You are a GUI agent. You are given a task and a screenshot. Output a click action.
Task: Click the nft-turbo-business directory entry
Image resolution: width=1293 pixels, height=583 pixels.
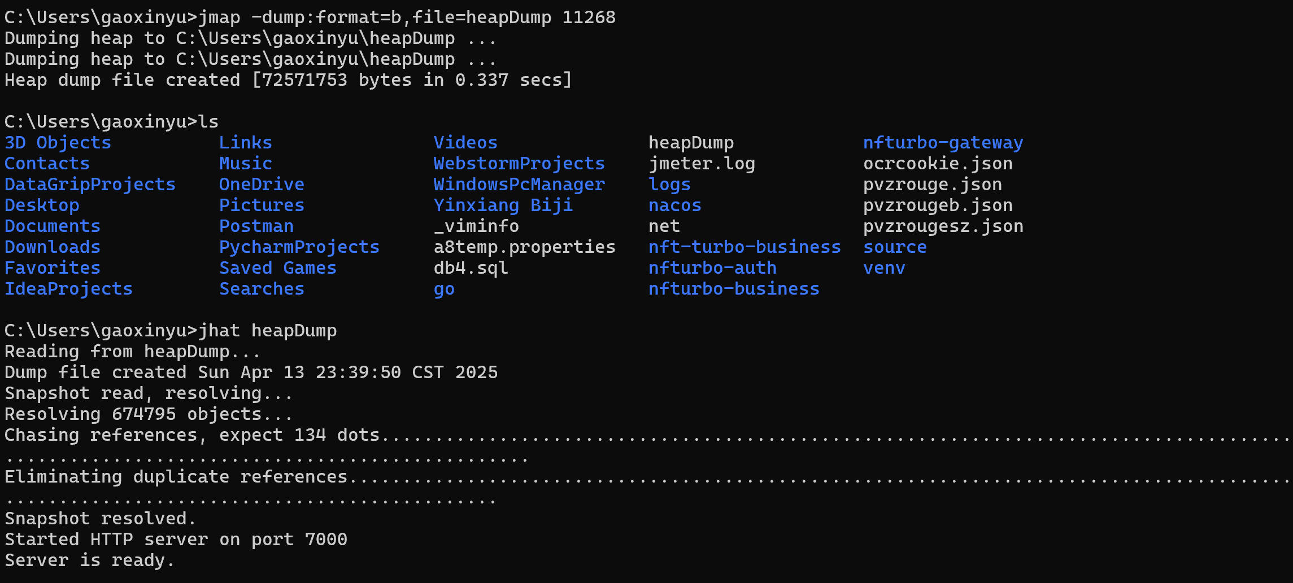tap(744, 247)
